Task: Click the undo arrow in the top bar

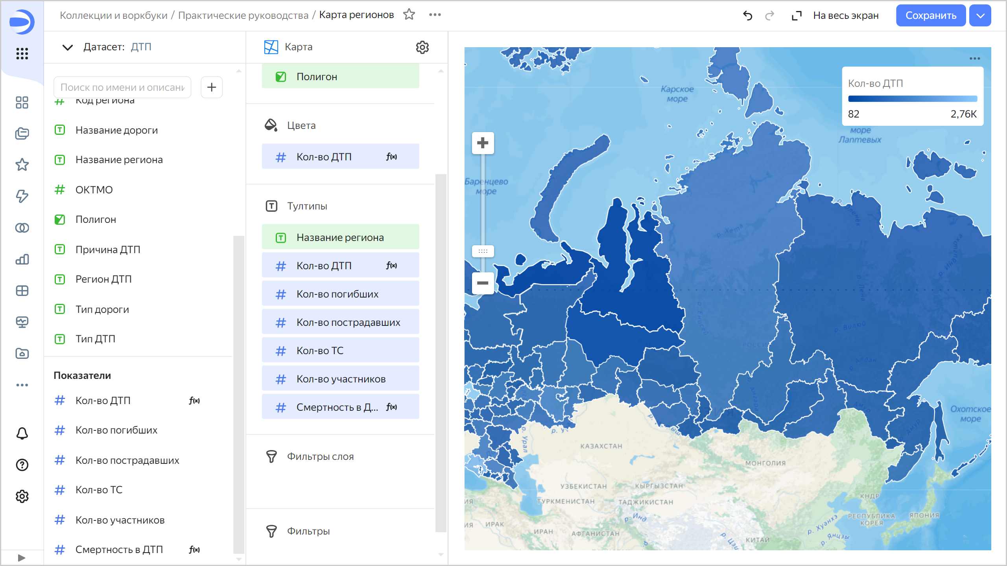Action: point(747,15)
